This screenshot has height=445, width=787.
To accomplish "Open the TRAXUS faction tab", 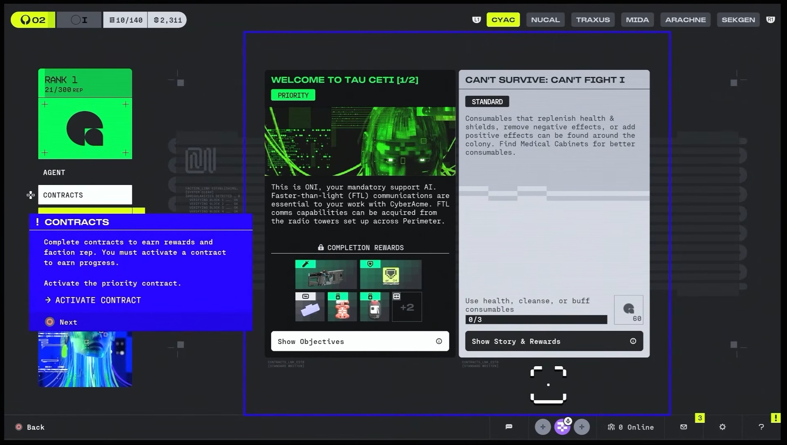I will pyautogui.click(x=593, y=20).
